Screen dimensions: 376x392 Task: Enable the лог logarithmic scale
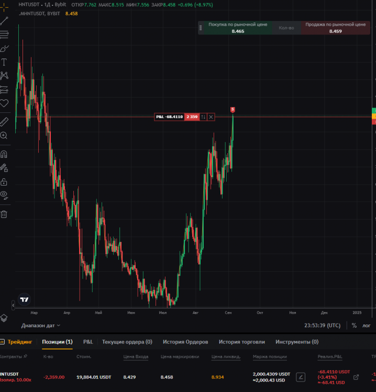(x=366, y=325)
